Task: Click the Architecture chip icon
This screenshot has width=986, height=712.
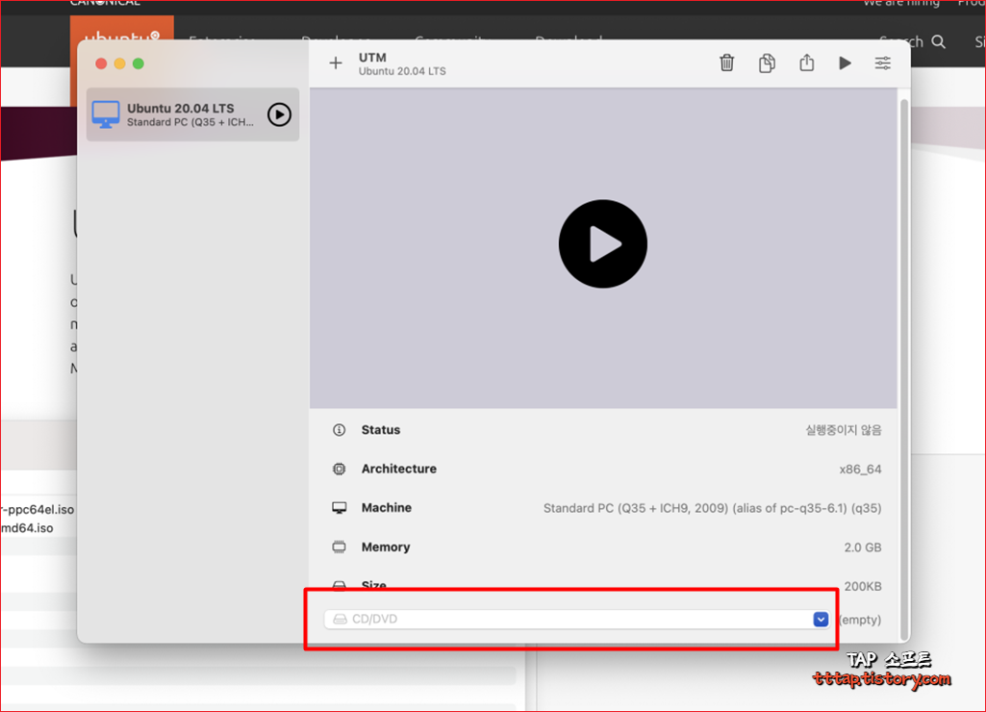Action: [339, 470]
